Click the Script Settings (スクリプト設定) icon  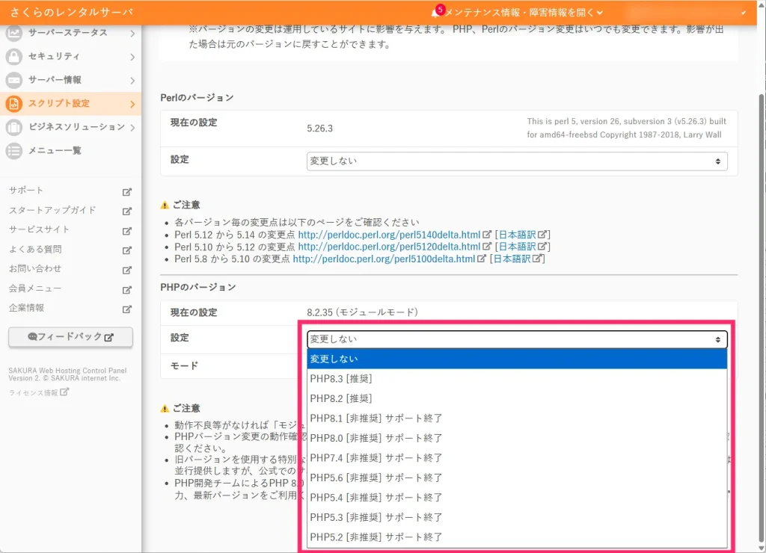[x=13, y=103]
